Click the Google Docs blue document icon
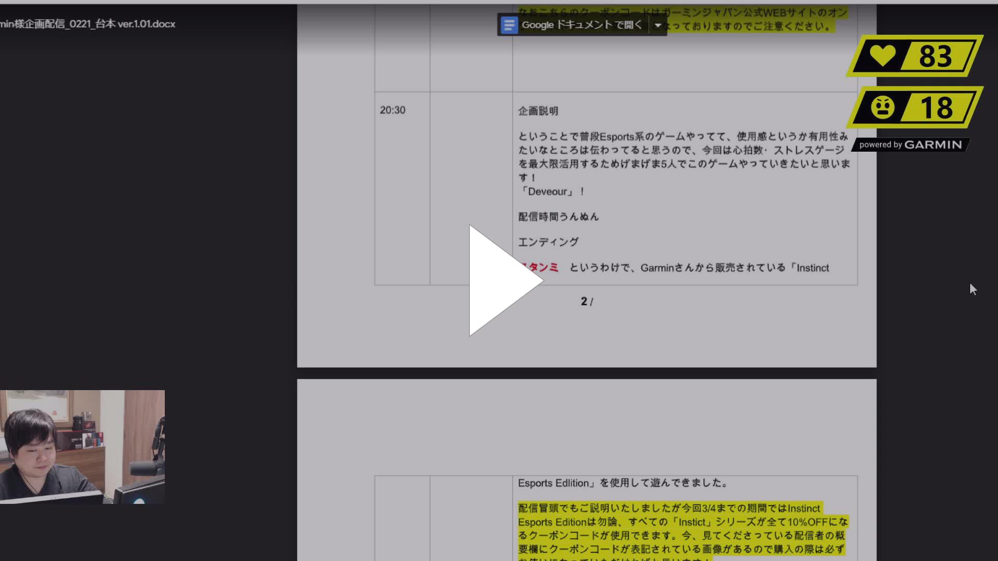The height and width of the screenshot is (561, 998). (x=508, y=24)
